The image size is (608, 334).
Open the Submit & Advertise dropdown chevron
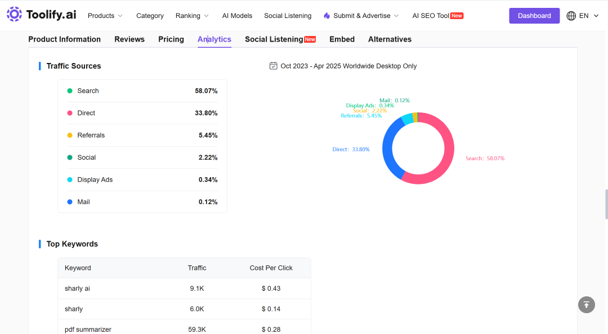396,16
